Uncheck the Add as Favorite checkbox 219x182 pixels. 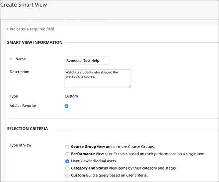[66, 106]
